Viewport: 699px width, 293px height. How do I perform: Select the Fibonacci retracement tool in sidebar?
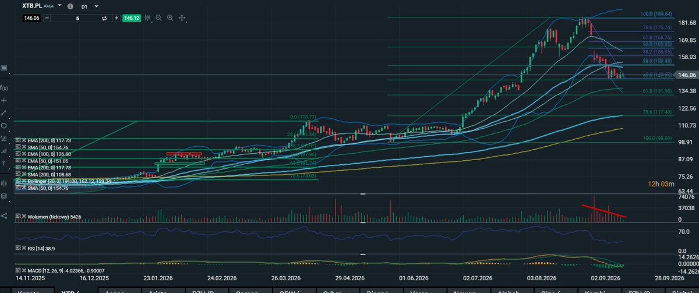(4, 139)
